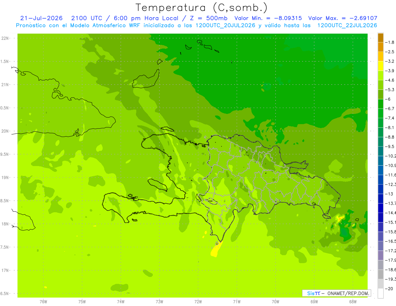Click legend swatch between -13 and -13.7
Viewport: 396px width, 306px height.
tap(380, 198)
